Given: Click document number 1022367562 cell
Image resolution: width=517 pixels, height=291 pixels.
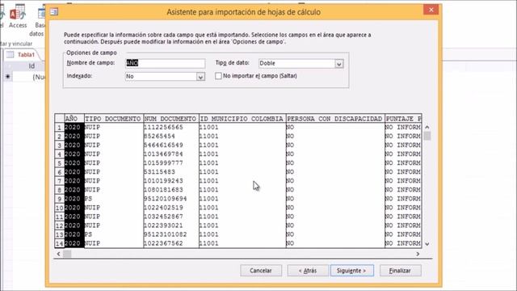Looking at the screenshot, I should click(x=170, y=243).
